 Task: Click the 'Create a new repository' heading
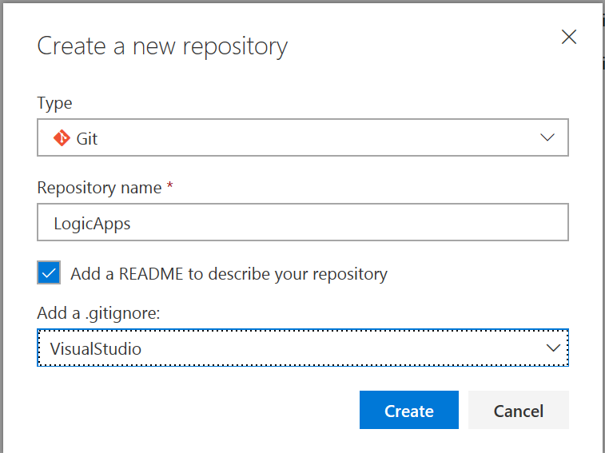click(x=162, y=46)
